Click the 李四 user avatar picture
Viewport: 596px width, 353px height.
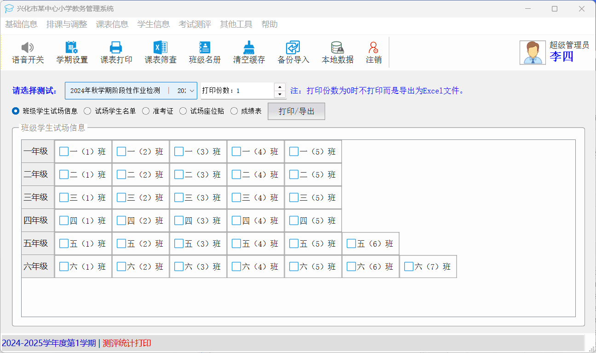tap(533, 52)
